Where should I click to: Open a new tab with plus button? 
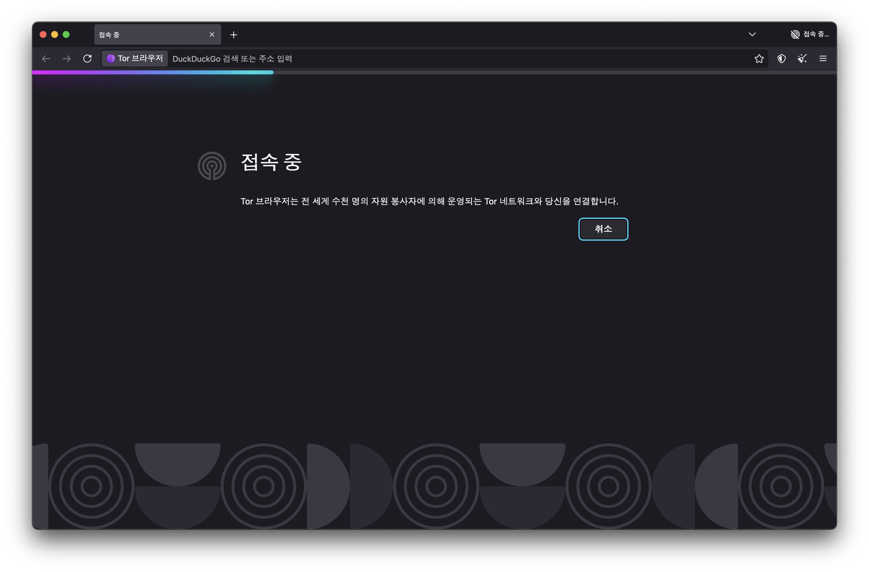(234, 35)
